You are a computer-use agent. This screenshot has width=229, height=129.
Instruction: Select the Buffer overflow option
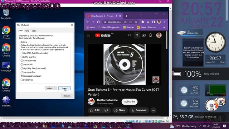click(x=22, y=57)
